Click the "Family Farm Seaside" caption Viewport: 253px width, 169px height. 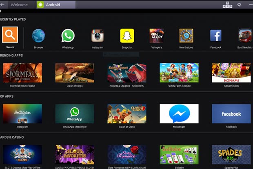click(179, 86)
